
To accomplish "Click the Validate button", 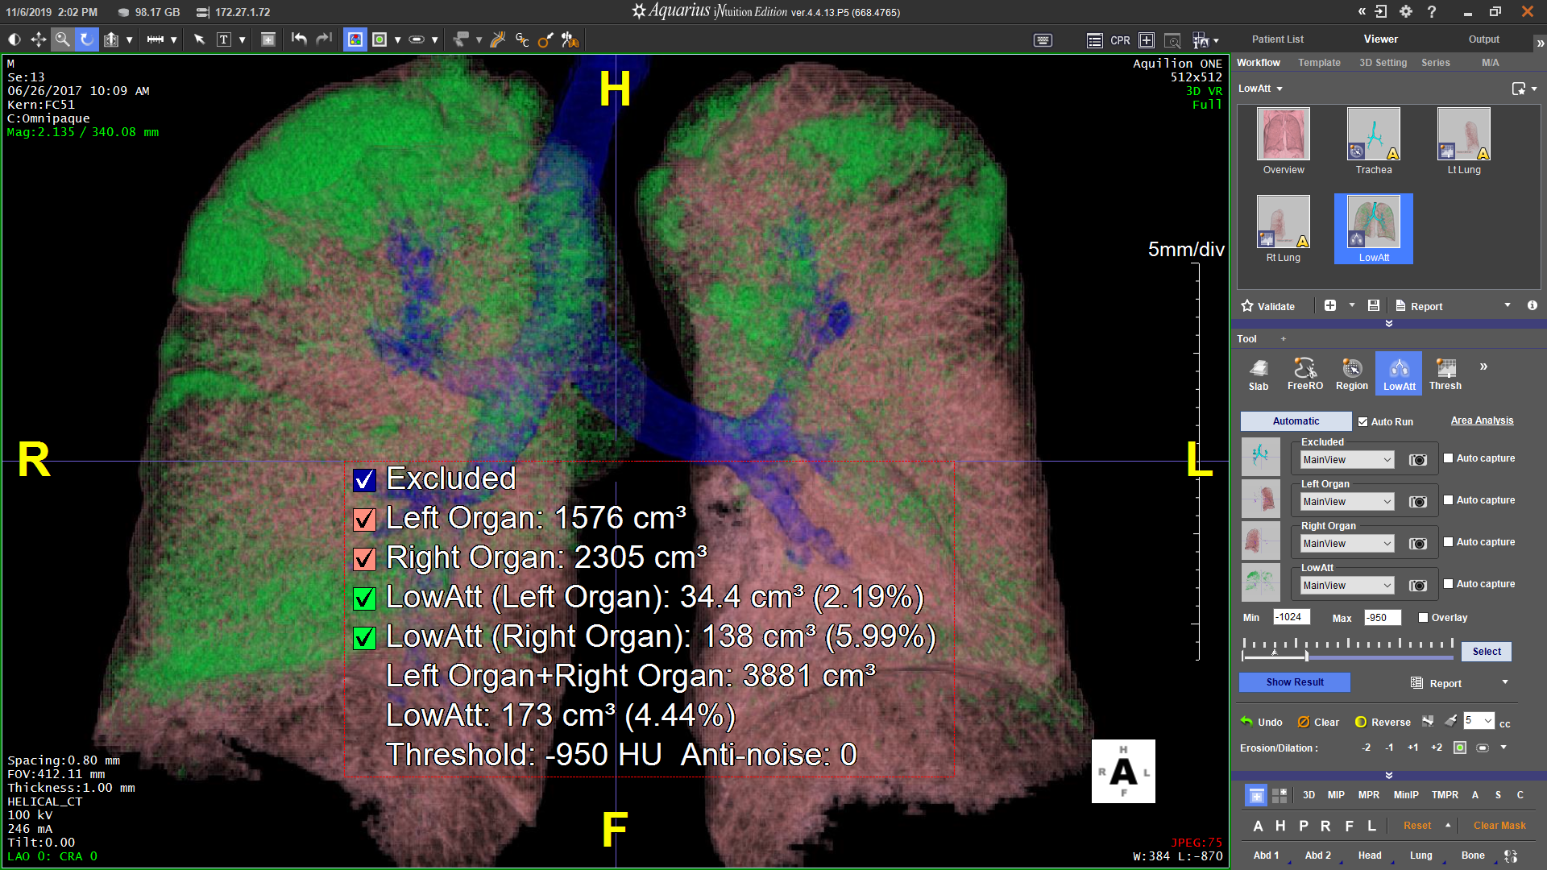I will 1268,306.
